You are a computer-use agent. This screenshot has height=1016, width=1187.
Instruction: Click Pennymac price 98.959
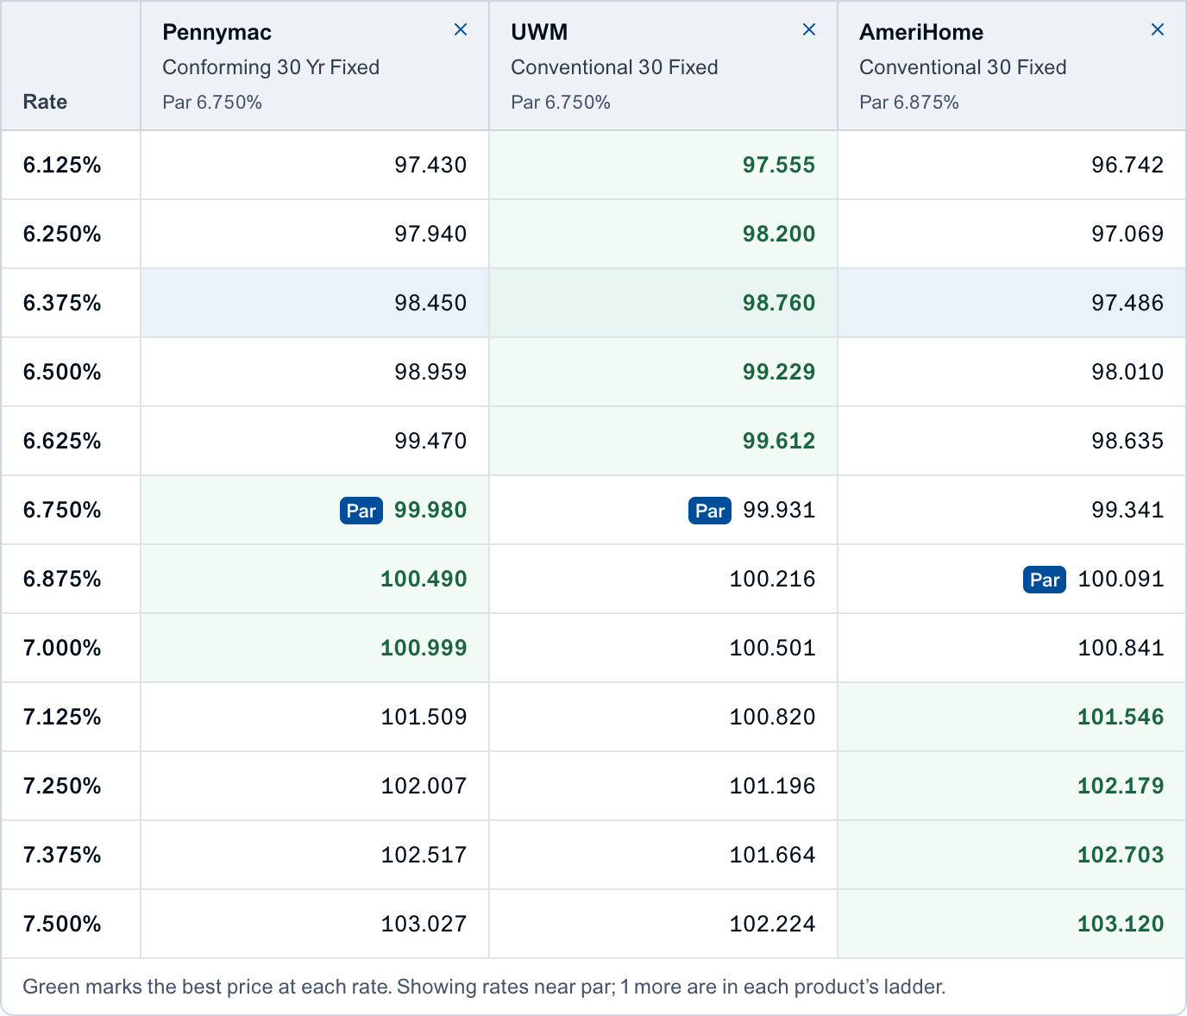pyautogui.click(x=430, y=372)
